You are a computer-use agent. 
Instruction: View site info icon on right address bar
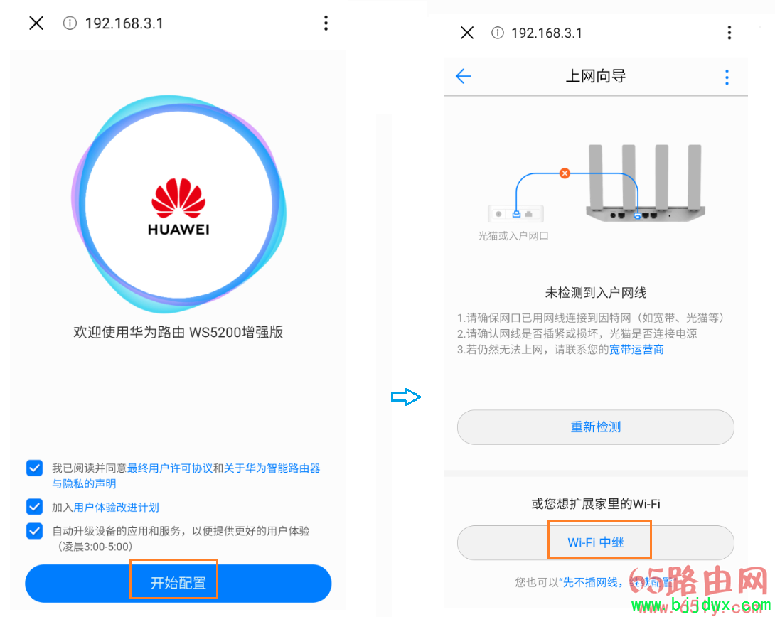point(497,33)
